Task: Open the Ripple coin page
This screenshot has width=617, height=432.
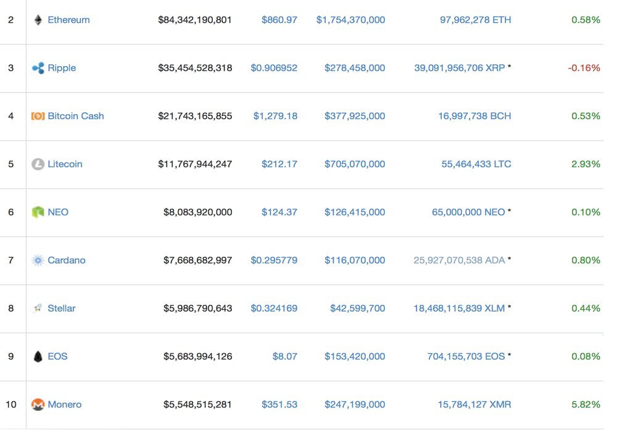Action: pos(62,68)
